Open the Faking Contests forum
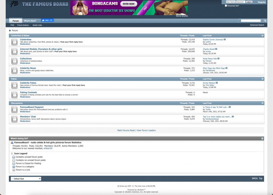The height and width of the screenshot is (195, 273). pyautogui.click(x=28, y=93)
